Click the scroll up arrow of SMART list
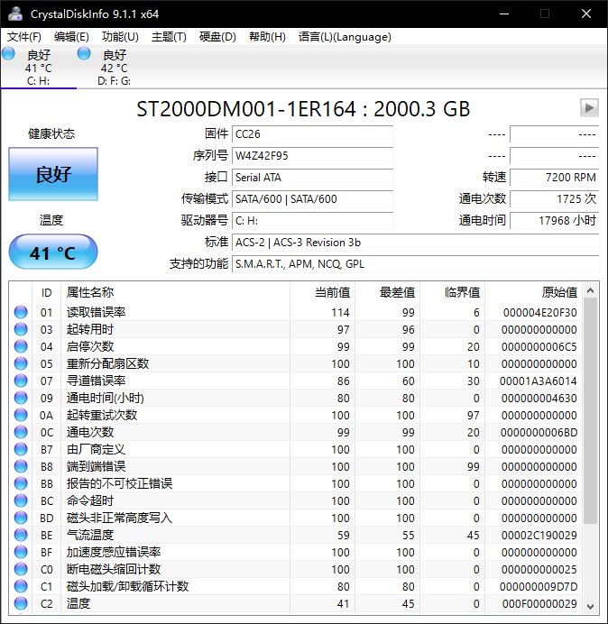 click(x=591, y=290)
